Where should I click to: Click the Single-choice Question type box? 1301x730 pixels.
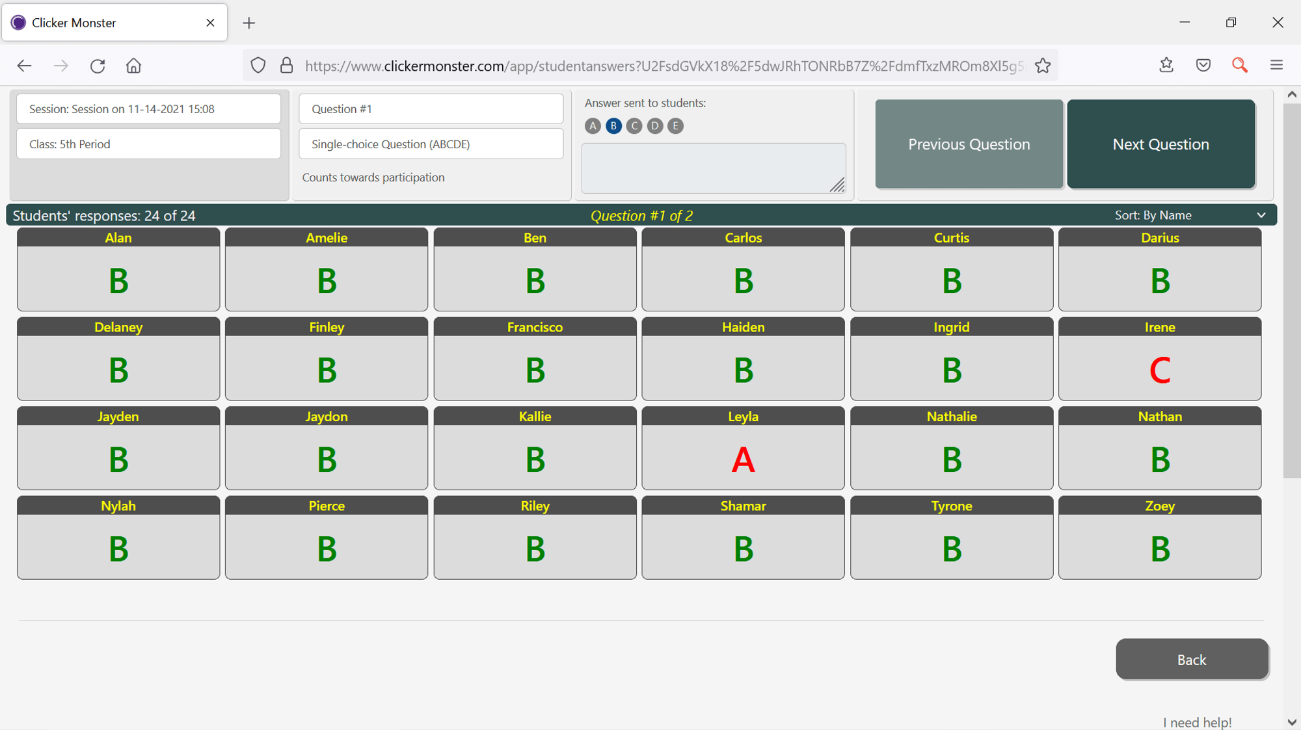pyautogui.click(x=431, y=144)
